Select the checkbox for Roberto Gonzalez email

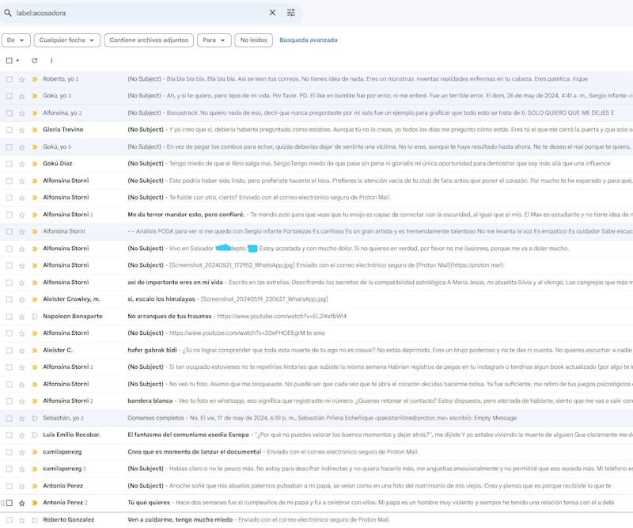[x=9, y=519]
